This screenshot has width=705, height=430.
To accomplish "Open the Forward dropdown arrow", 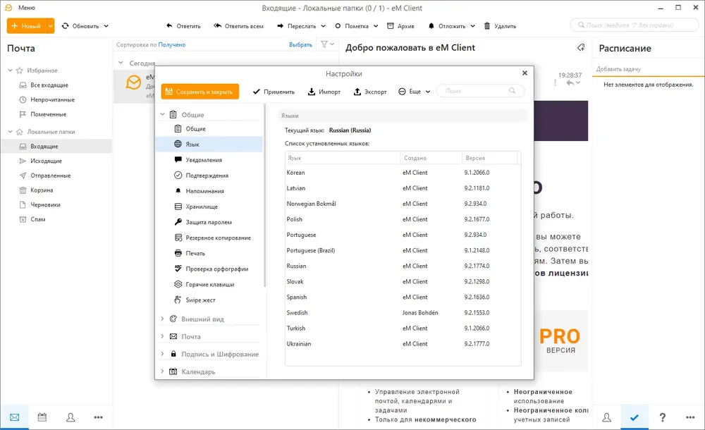I will coord(324,26).
